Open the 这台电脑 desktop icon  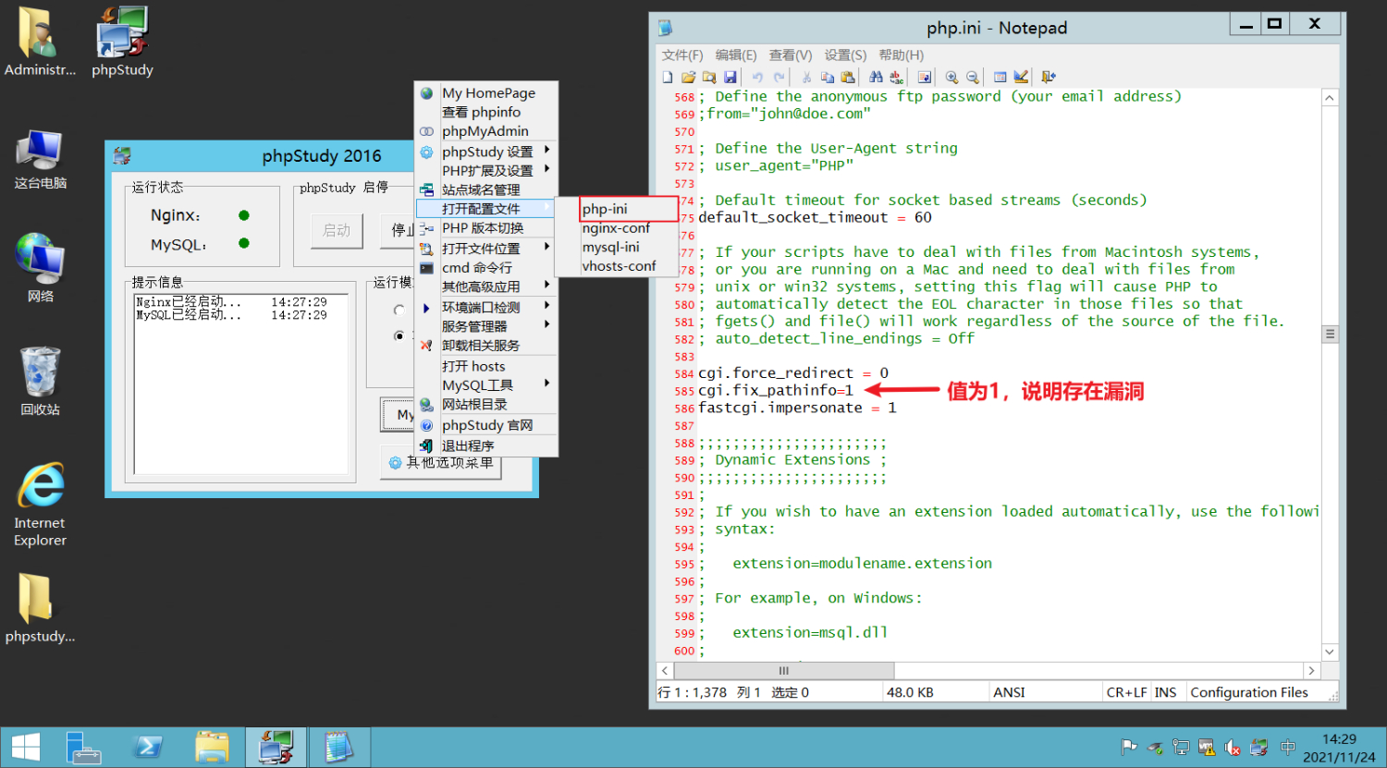pos(40,159)
